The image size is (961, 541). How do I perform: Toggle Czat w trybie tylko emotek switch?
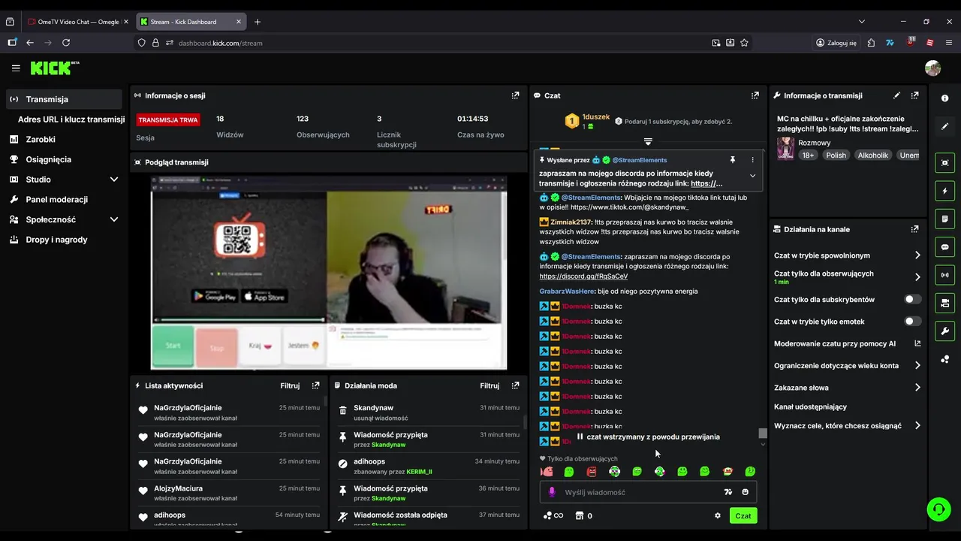[912, 321]
